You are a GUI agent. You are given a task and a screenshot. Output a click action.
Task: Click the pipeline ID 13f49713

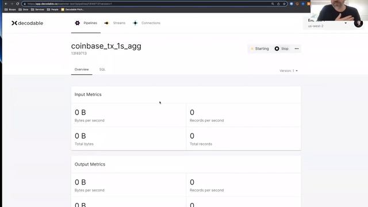tap(79, 53)
